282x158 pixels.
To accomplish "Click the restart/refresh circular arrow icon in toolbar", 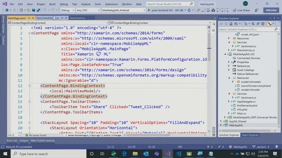I will tap(189, 10).
